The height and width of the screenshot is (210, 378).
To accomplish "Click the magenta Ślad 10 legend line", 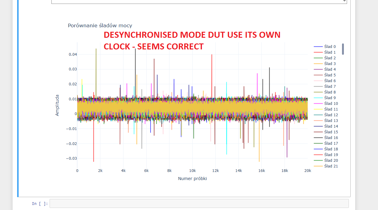I will pyautogui.click(x=318, y=104).
